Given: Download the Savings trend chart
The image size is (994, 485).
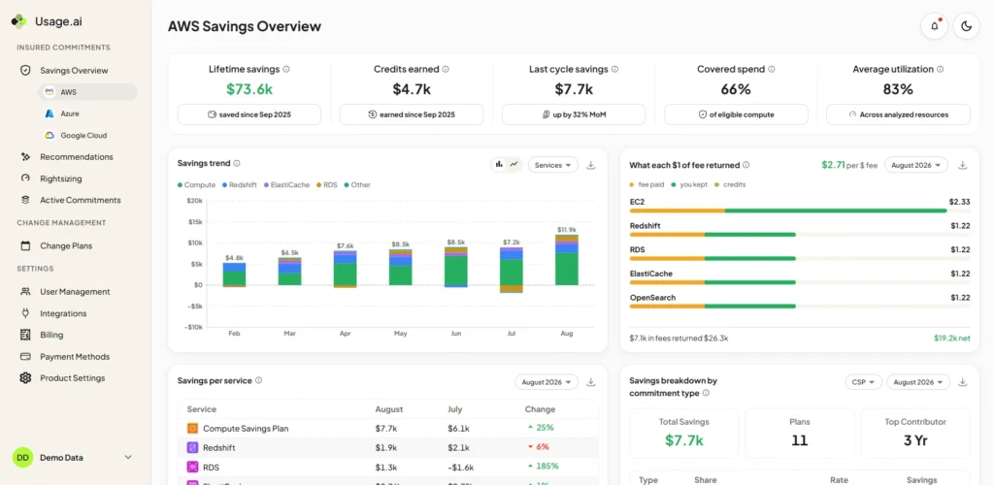Looking at the screenshot, I should (x=591, y=165).
